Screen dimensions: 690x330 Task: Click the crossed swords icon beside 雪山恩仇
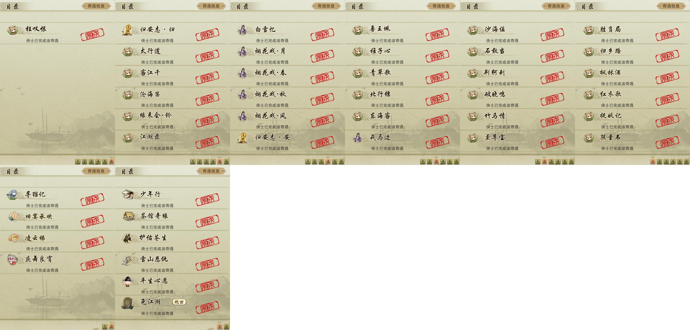click(x=128, y=259)
